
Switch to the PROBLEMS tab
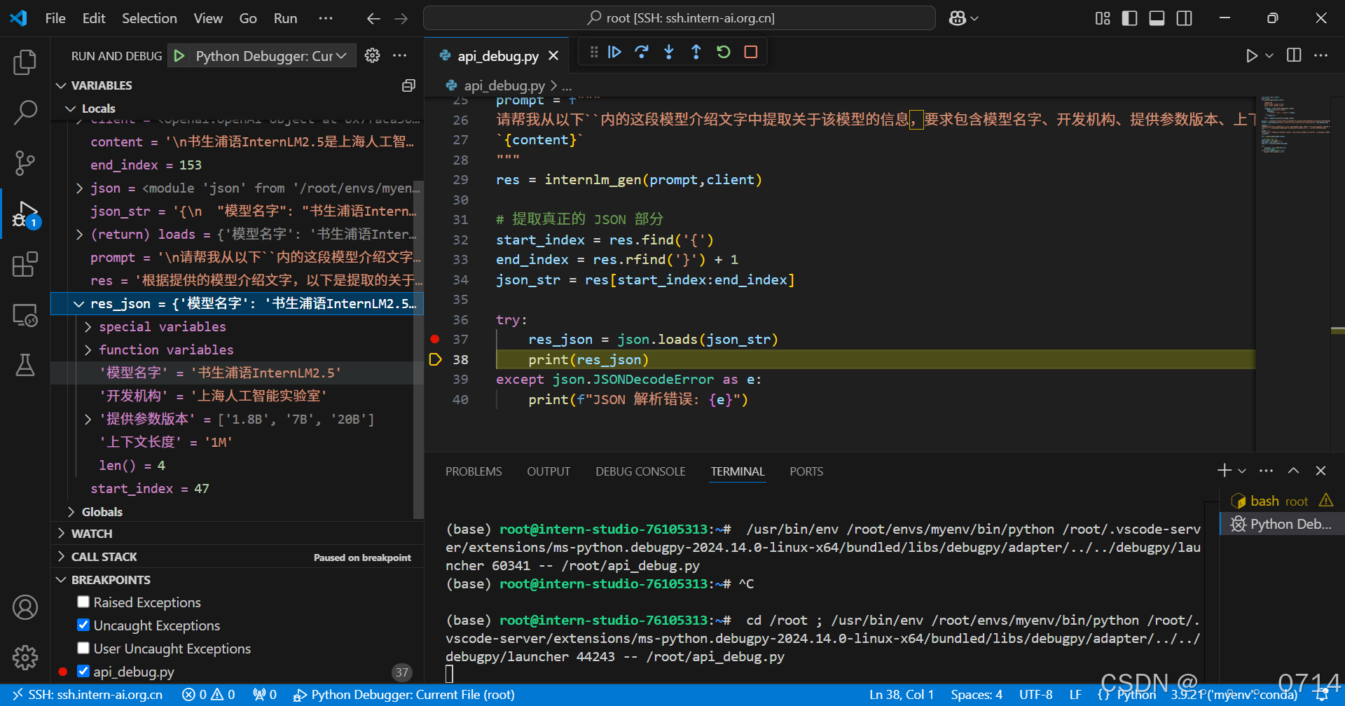point(474,471)
